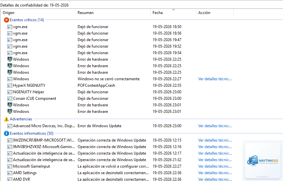283x181 pixels.
Task: Click the 9MV0B5HZVK9Z-Microsoft.Gamin... name text
Action: [44, 147]
